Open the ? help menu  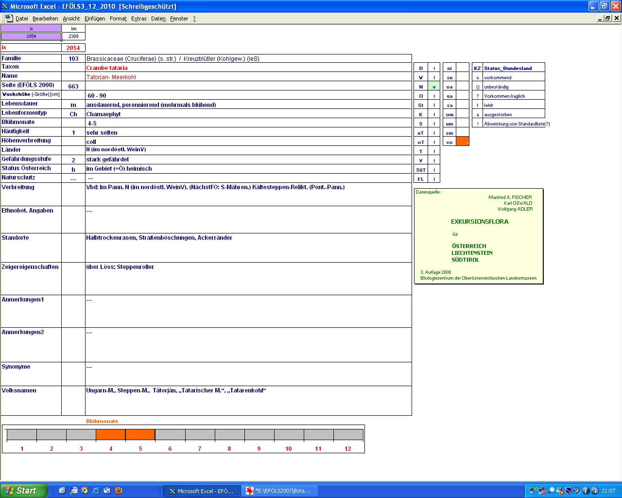(x=194, y=18)
